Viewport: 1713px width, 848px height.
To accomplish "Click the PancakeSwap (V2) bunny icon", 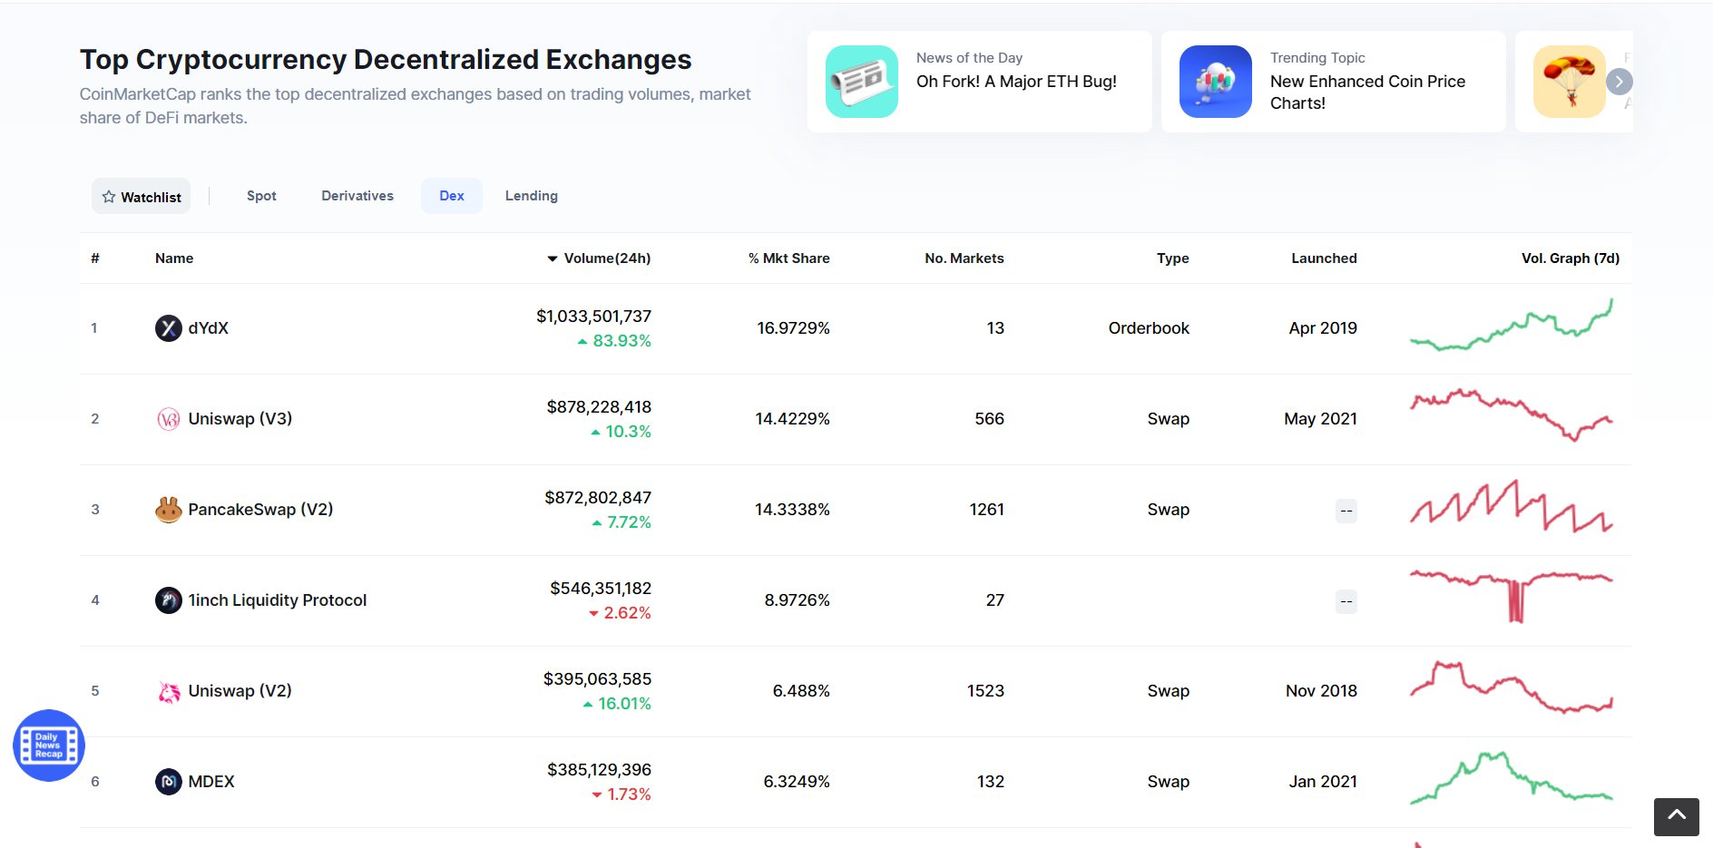I will [168, 510].
